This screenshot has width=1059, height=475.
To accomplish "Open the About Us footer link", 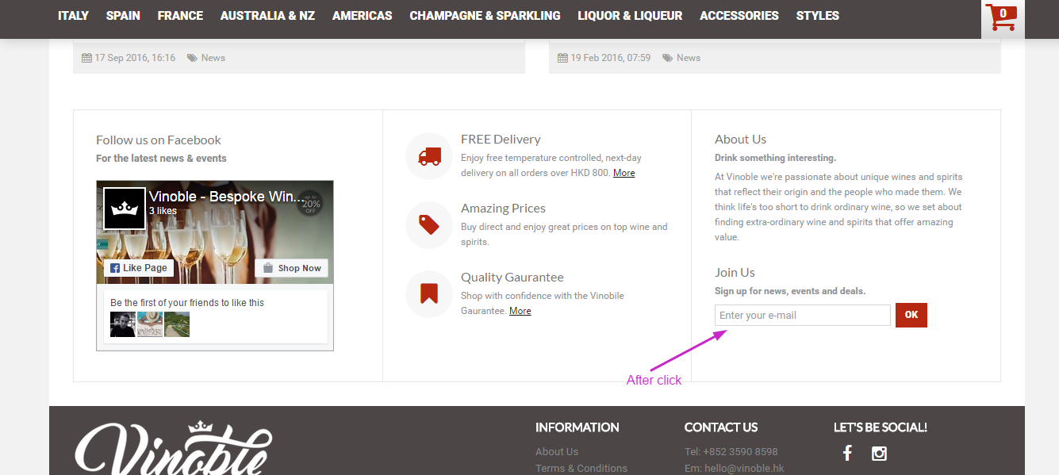I will tap(557, 452).
